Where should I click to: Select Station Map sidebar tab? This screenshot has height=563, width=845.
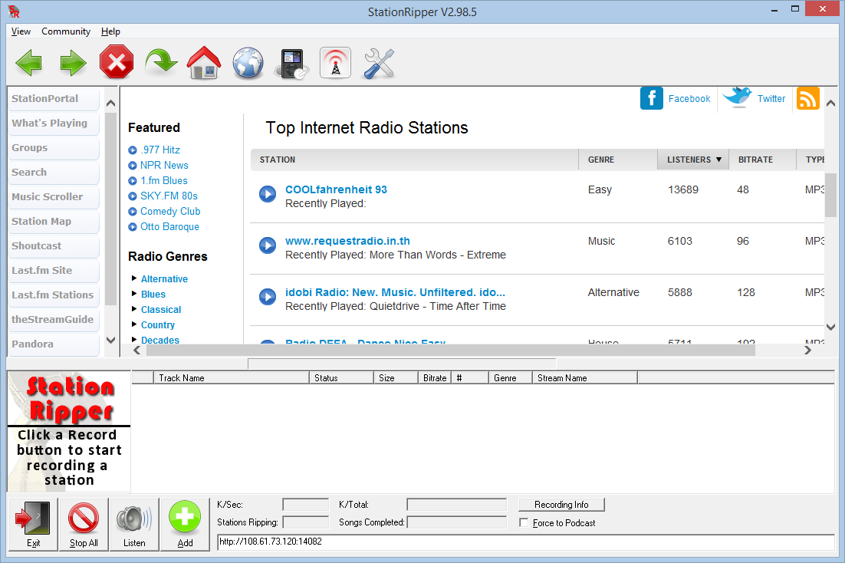click(x=54, y=221)
